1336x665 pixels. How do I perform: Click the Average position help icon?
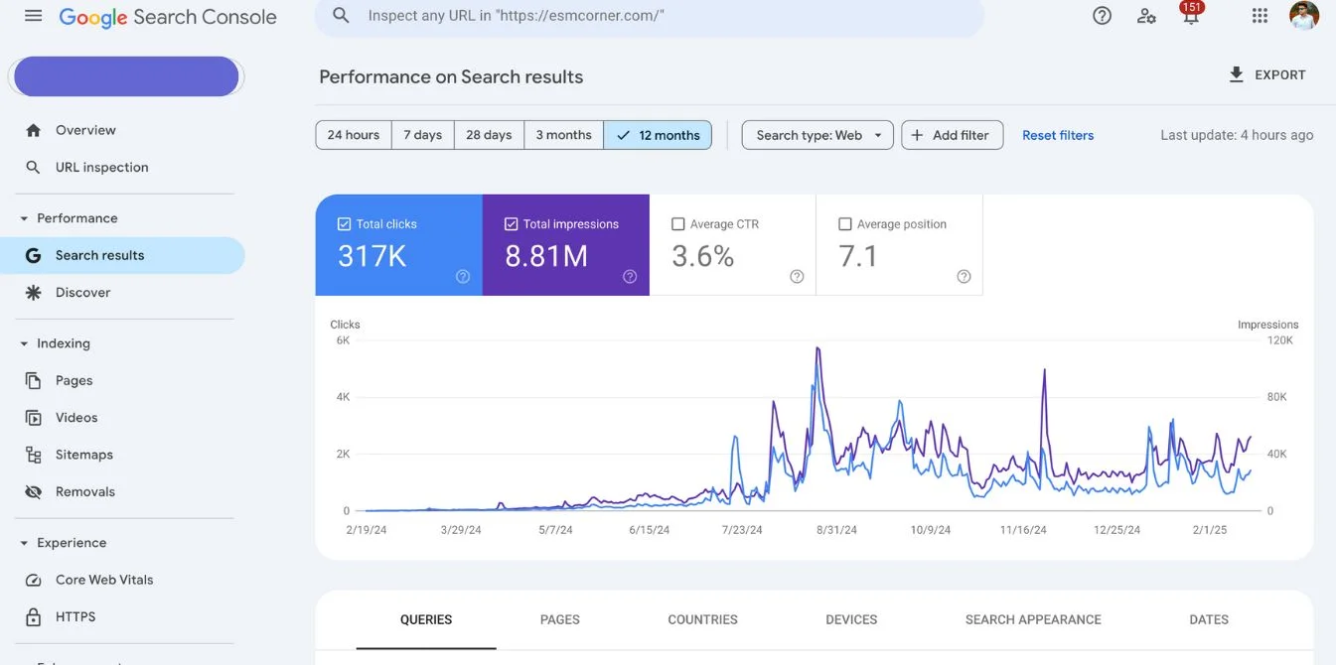pyautogui.click(x=964, y=277)
